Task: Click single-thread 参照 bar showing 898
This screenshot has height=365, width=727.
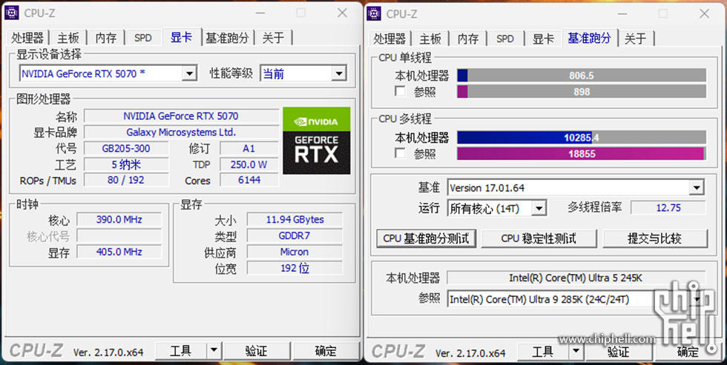Action: coord(582,91)
